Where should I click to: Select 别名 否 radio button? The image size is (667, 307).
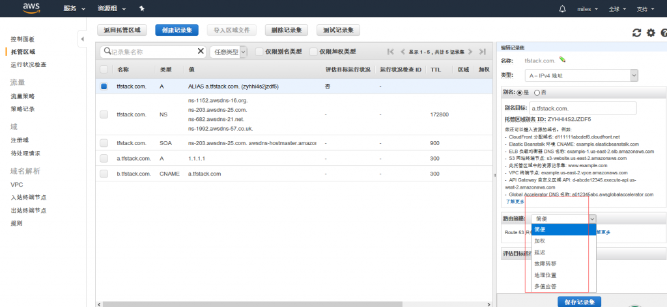pyautogui.click(x=537, y=92)
